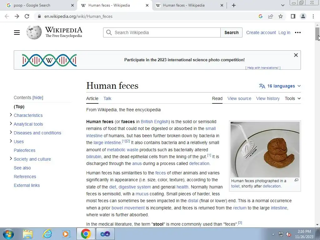
Task: Click the article image thumbnail
Action: pos(265,149)
